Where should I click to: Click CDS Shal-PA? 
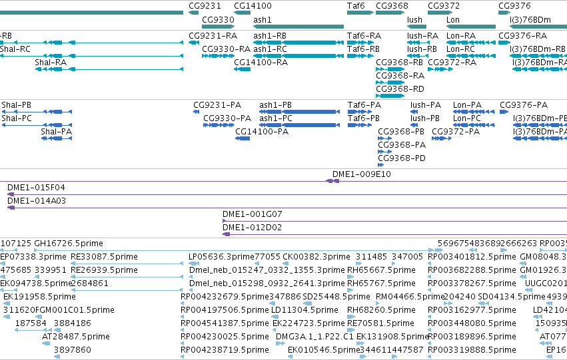(57, 138)
